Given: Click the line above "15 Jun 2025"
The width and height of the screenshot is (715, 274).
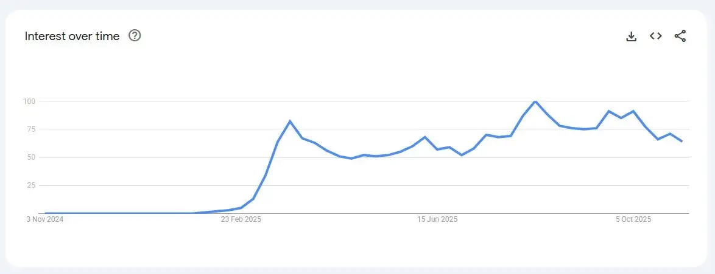Looking at the screenshot, I should (x=437, y=149).
